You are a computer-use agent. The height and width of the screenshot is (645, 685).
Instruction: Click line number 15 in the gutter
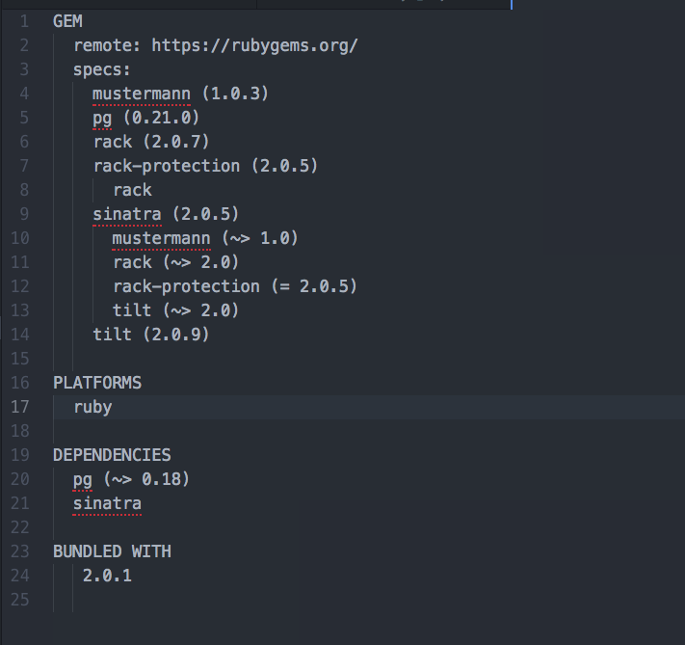pos(19,359)
